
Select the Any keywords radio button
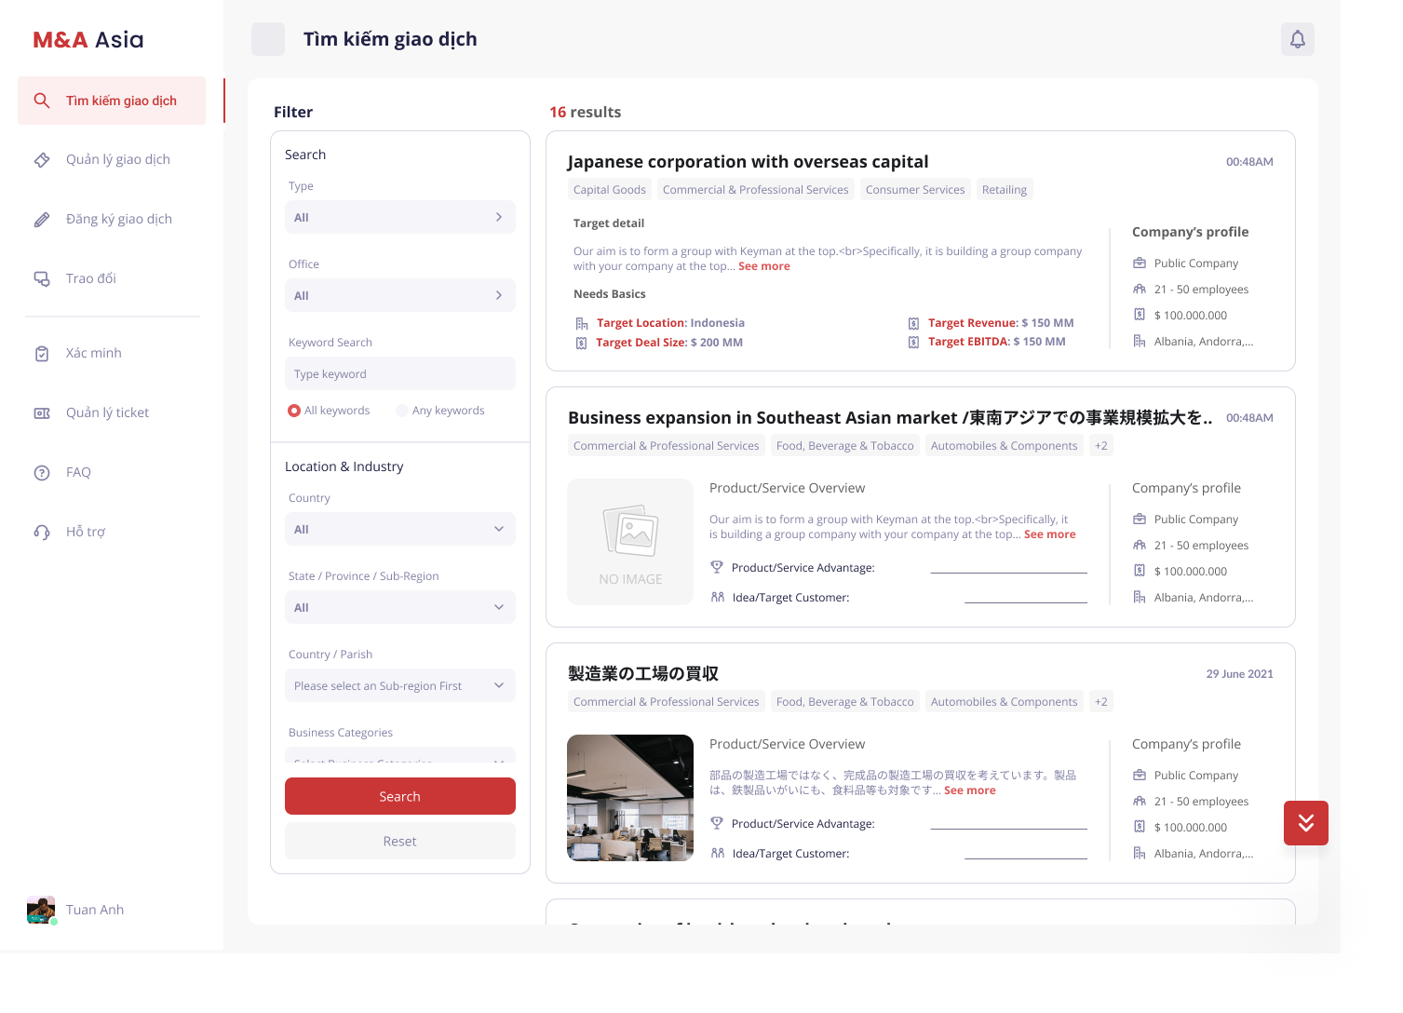(x=402, y=411)
